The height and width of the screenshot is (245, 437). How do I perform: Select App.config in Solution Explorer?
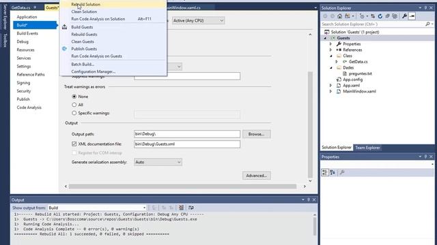click(x=352, y=80)
